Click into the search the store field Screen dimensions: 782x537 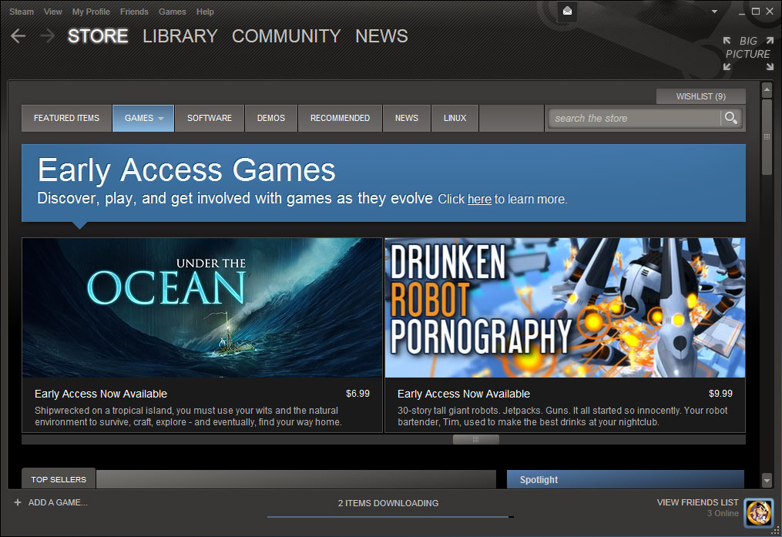point(632,118)
